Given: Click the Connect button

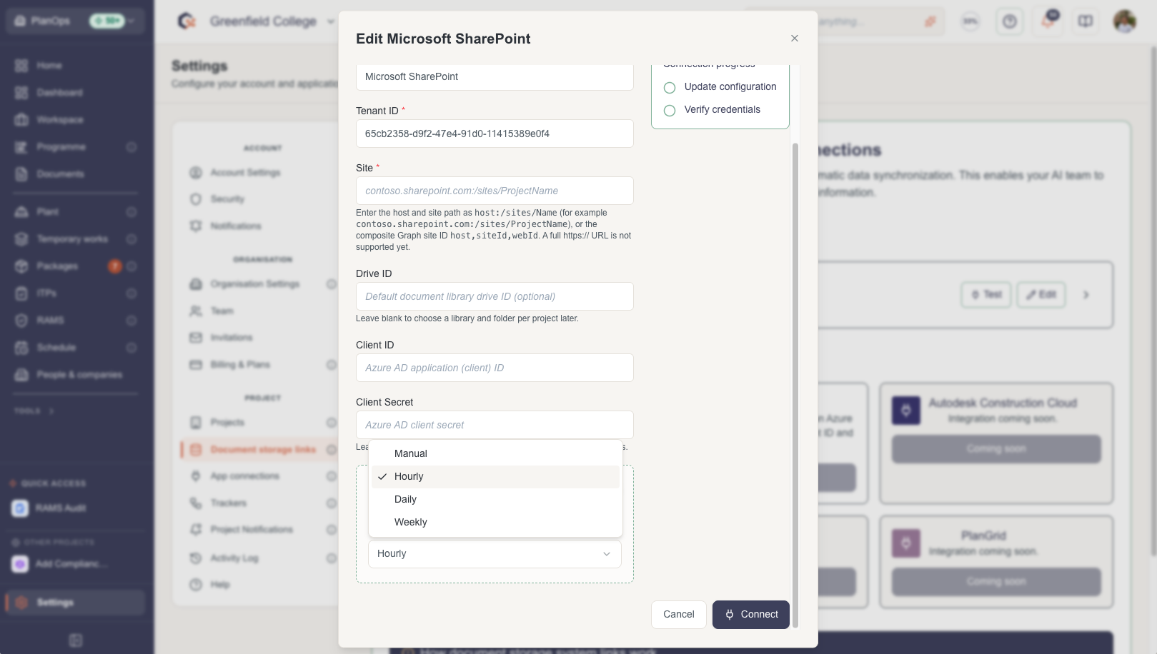Looking at the screenshot, I should (x=751, y=615).
